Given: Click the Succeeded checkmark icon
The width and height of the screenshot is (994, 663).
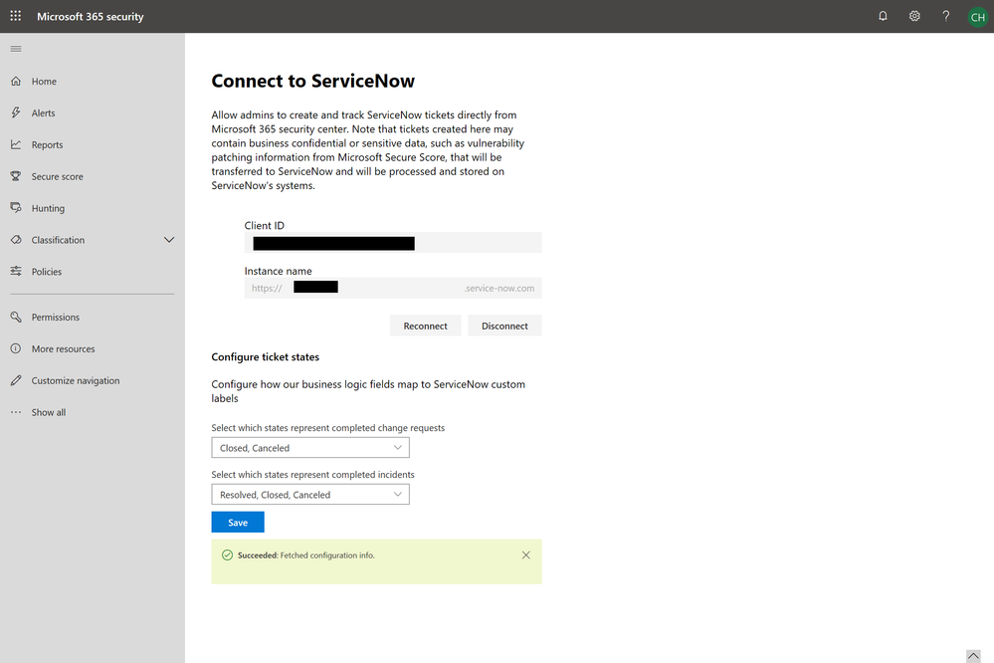Looking at the screenshot, I should pos(227,555).
